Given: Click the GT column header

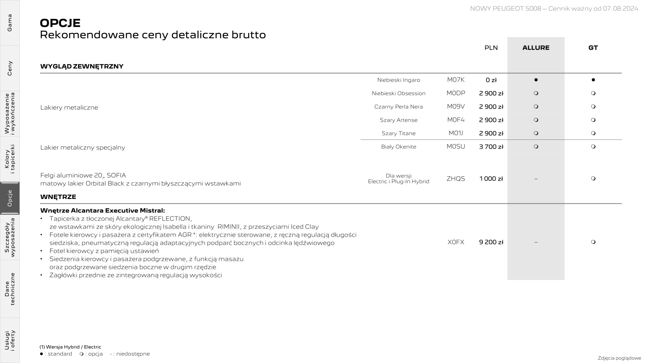Looking at the screenshot, I should [x=593, y=48].
